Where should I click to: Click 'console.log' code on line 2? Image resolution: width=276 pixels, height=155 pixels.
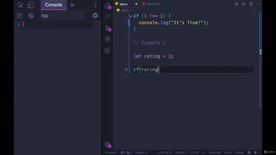point(154,23)
